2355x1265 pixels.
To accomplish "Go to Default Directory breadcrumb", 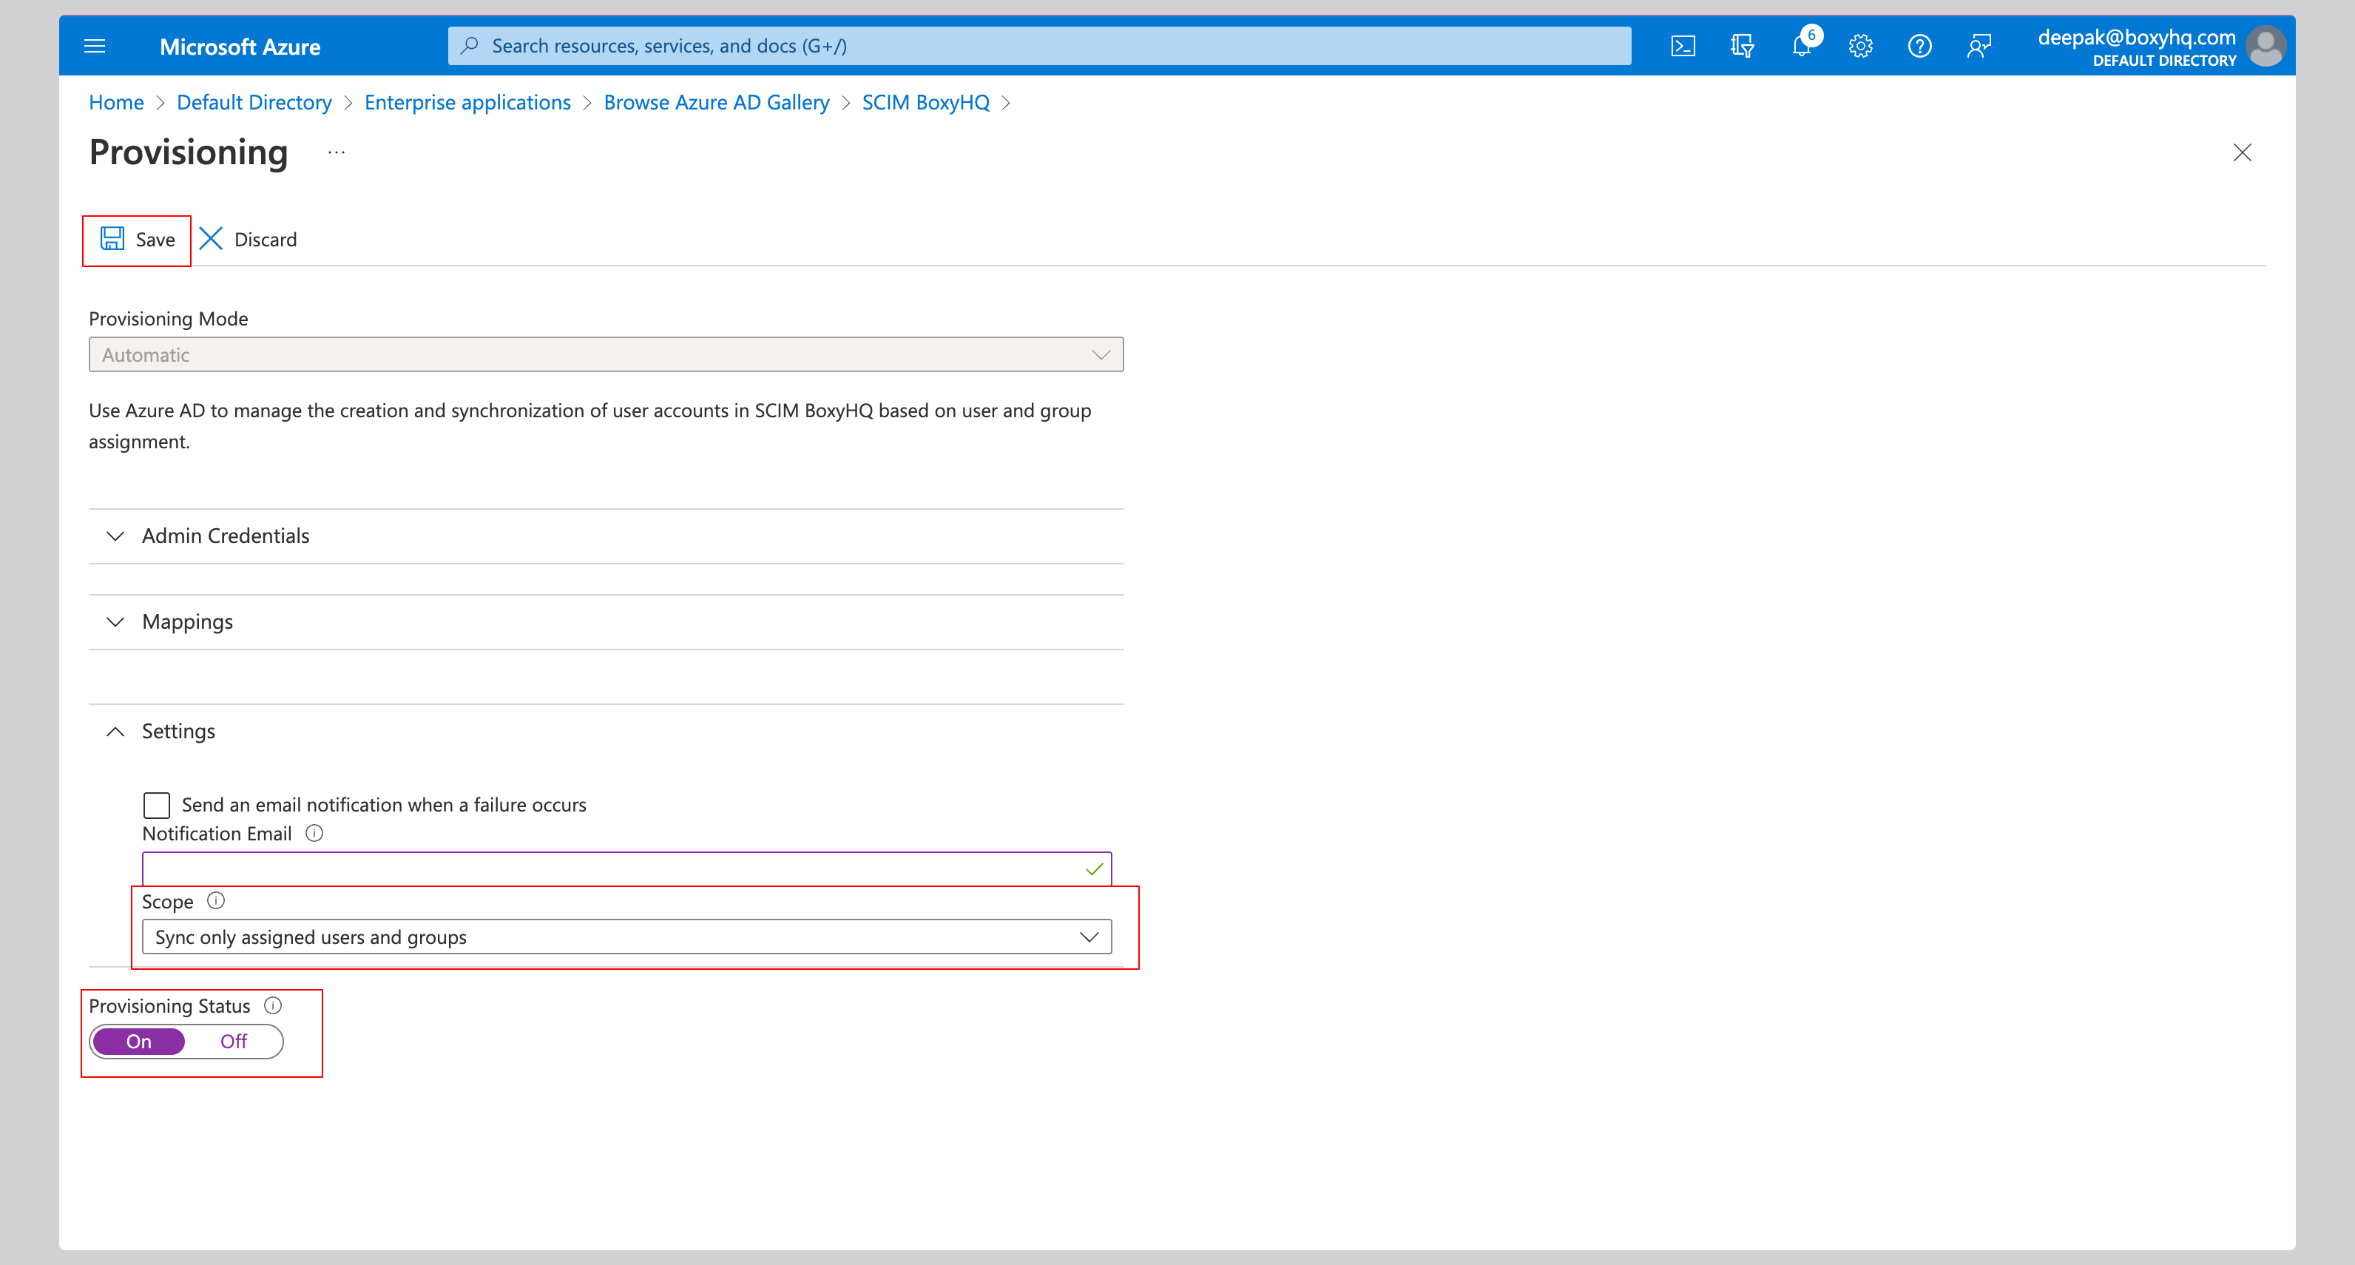I will click(x=254, y=101).
